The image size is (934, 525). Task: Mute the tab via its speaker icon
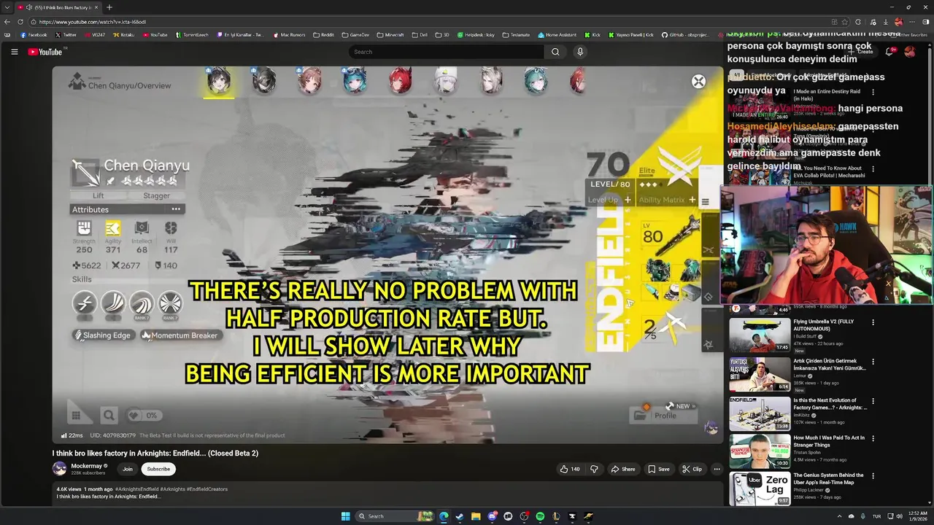pyautogui.click(x=28, y=7)
